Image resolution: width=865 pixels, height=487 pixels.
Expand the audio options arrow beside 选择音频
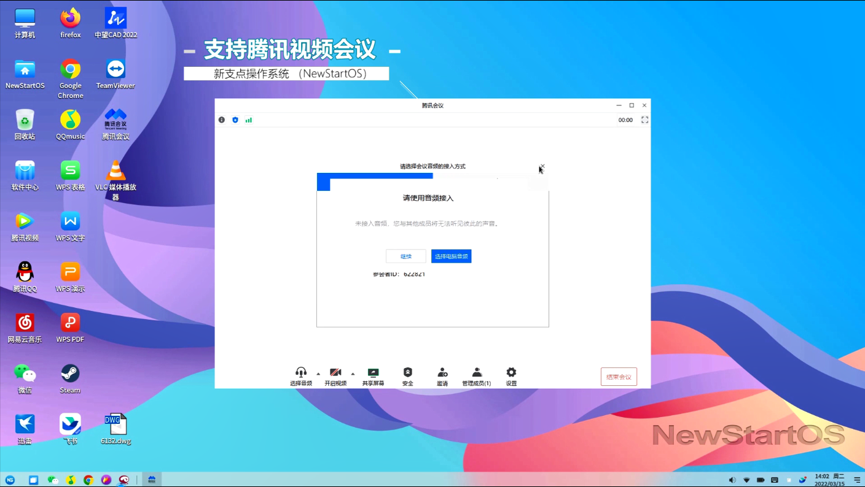(x=318, y=373)
